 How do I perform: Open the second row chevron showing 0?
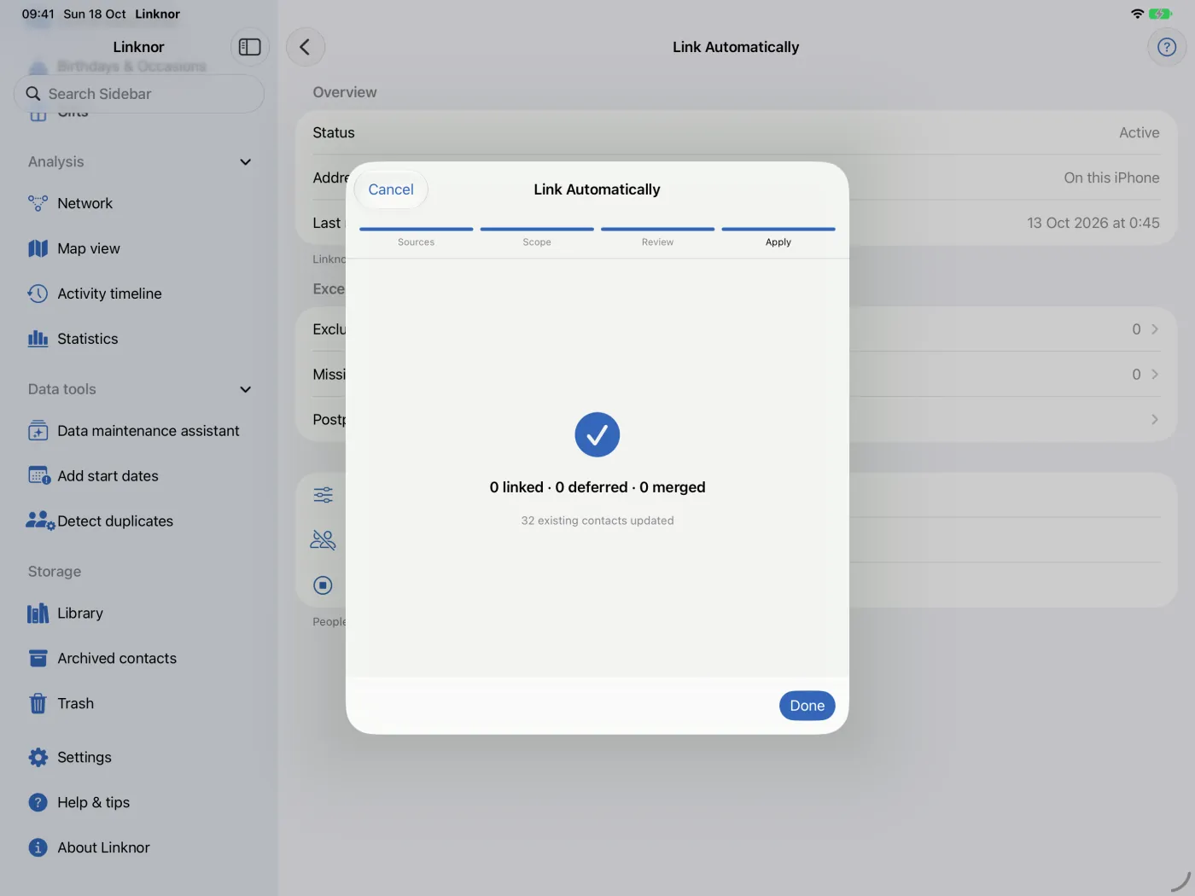pyautogui.click(x=1154, y=375)
